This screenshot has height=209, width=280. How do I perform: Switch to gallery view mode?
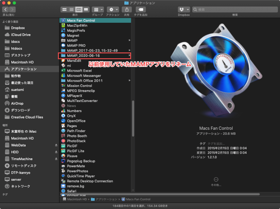click(x=86, y=9)
